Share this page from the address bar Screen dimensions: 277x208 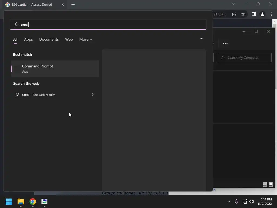click(234, 14)
